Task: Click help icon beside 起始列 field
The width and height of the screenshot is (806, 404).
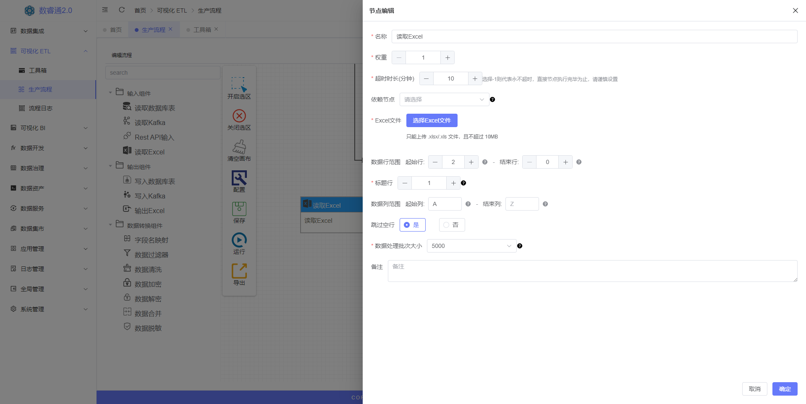Action: [x=468, y=204]
